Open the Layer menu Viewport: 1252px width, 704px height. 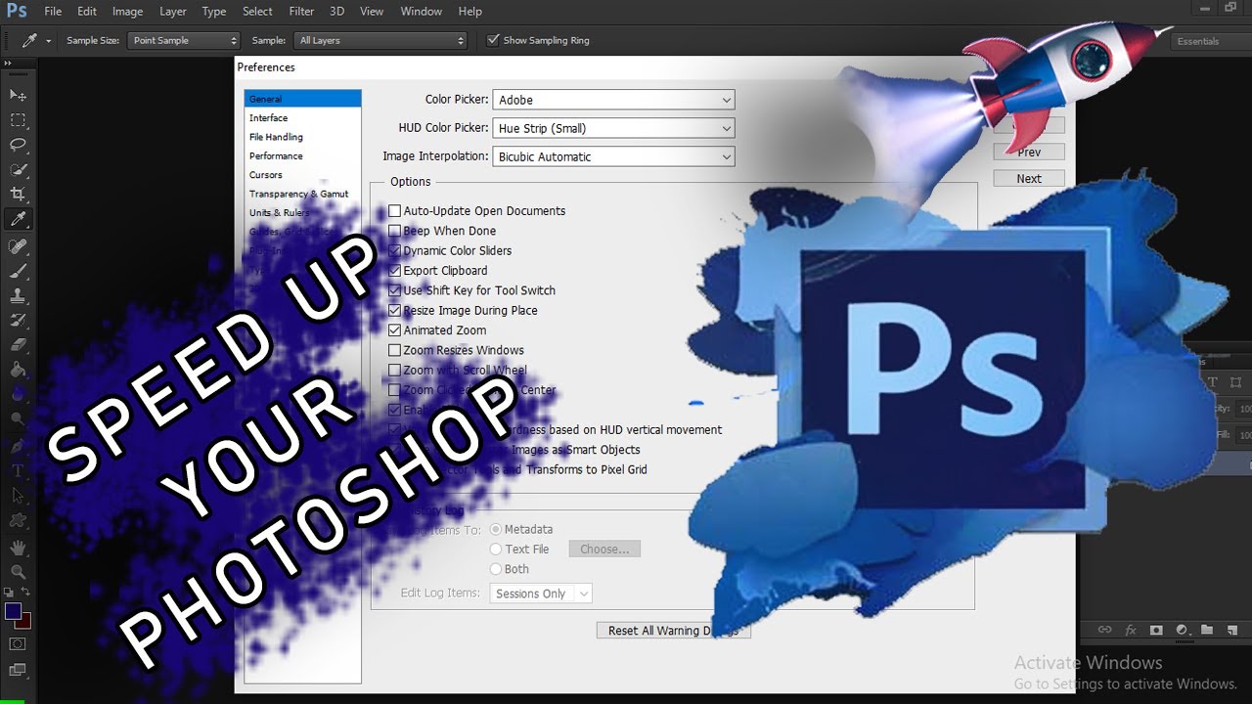point(173,12)
